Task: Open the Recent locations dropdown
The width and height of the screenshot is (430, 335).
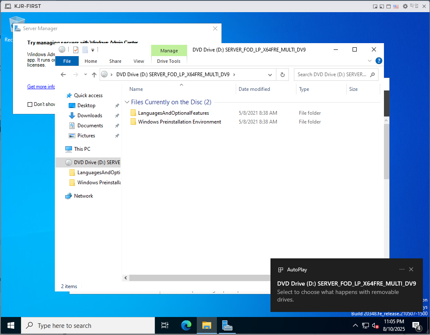Action: (85, 75)
